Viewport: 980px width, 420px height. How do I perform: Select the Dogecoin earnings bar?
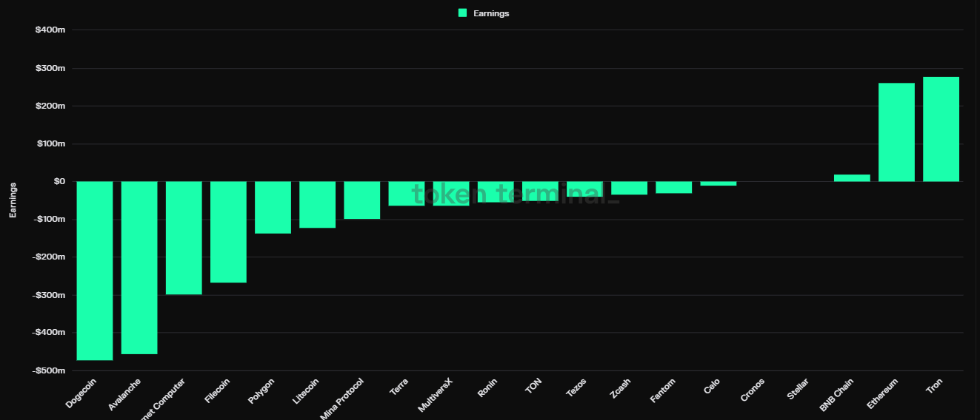coord(95,271)
